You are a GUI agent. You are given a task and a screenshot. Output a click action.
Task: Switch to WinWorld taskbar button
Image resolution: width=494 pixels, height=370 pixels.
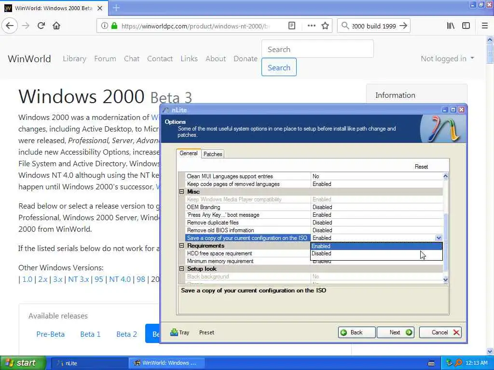[167, 363]
